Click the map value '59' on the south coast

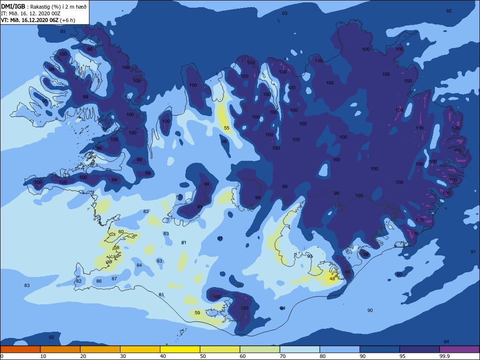click(197, 313)
